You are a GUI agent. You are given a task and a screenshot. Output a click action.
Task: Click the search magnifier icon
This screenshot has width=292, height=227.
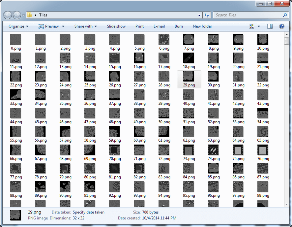(285, 15)
